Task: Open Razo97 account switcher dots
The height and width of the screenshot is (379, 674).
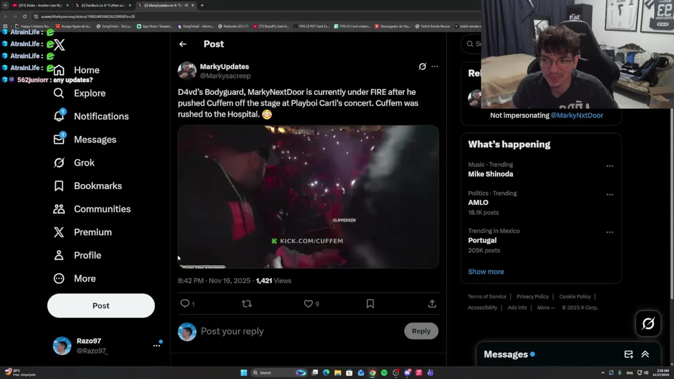Action: click(156, 345)
